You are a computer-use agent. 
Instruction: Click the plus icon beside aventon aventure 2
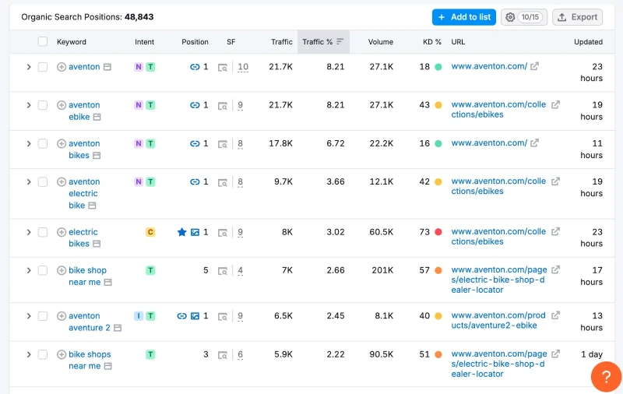tap(62, 316)
